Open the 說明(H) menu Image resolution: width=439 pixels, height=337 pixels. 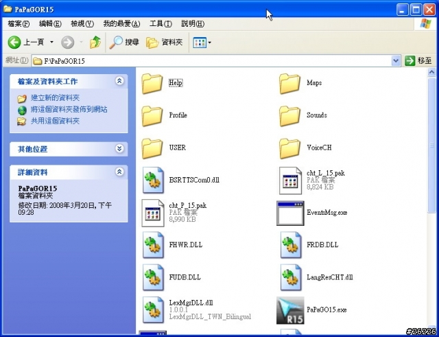[193, 24]
